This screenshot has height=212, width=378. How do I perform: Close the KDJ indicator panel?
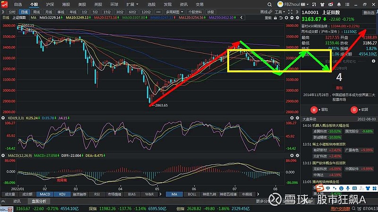(x=292, y=118)
